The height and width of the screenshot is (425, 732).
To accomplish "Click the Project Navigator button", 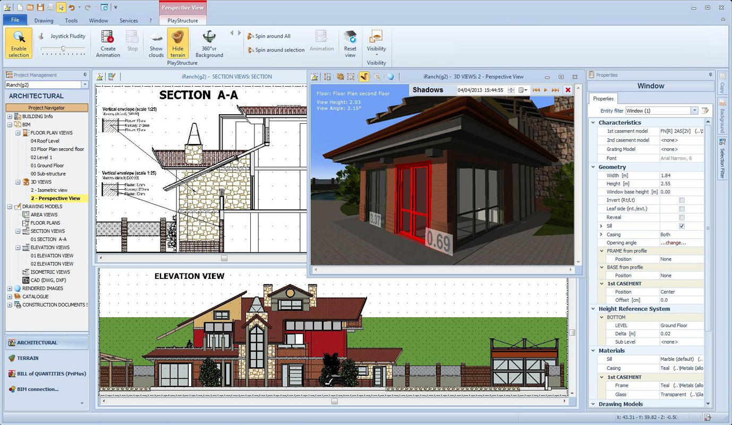I will click(x=47, y=108).
